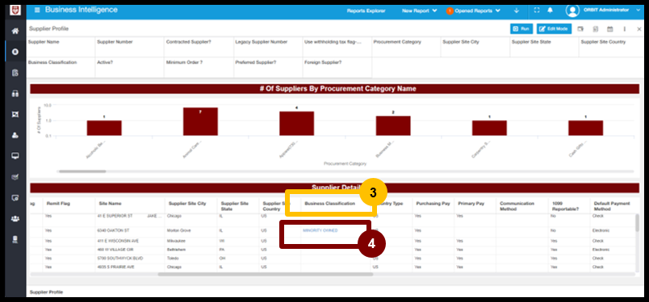
Task: Select the monitor icon in sidebar
Action: [x=15, y=155]
